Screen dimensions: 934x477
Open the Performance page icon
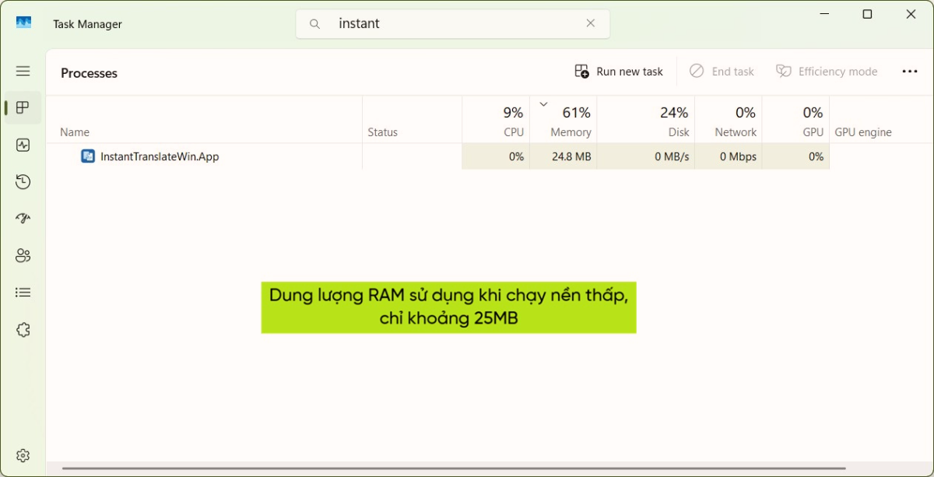pos(23,145)
